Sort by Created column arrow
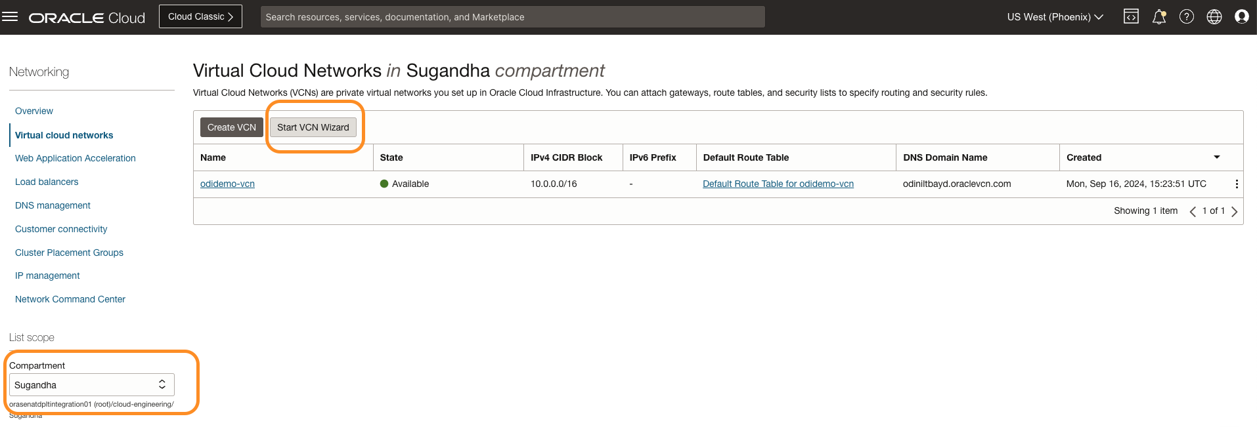 pyautogui.click(x=1216, y=157)
